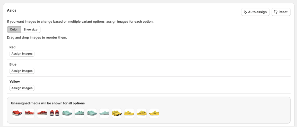Choose the last yellow shoe thumbnail
Screen dimensions: 297x127
coord(154,113)
